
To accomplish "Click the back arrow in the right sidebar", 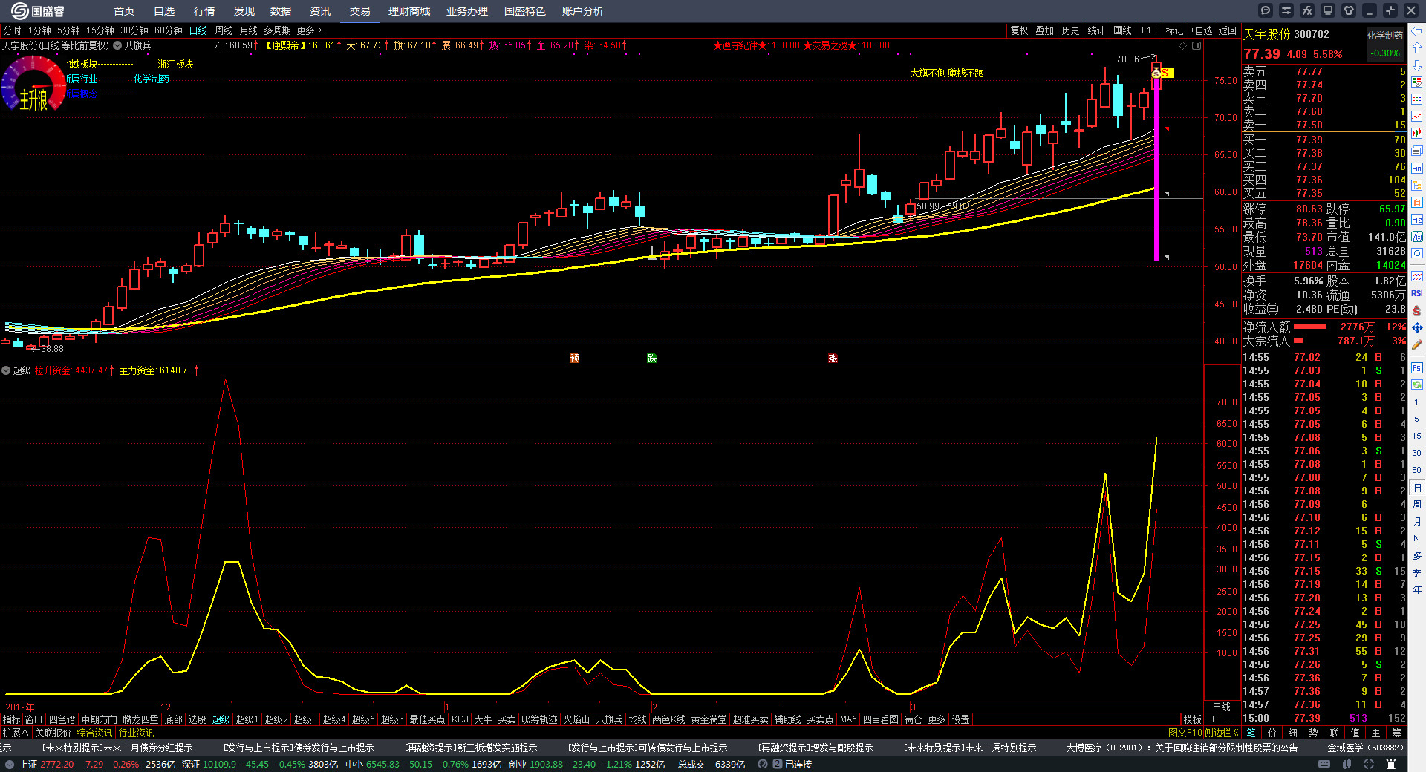I will (x=1417, y=31).
